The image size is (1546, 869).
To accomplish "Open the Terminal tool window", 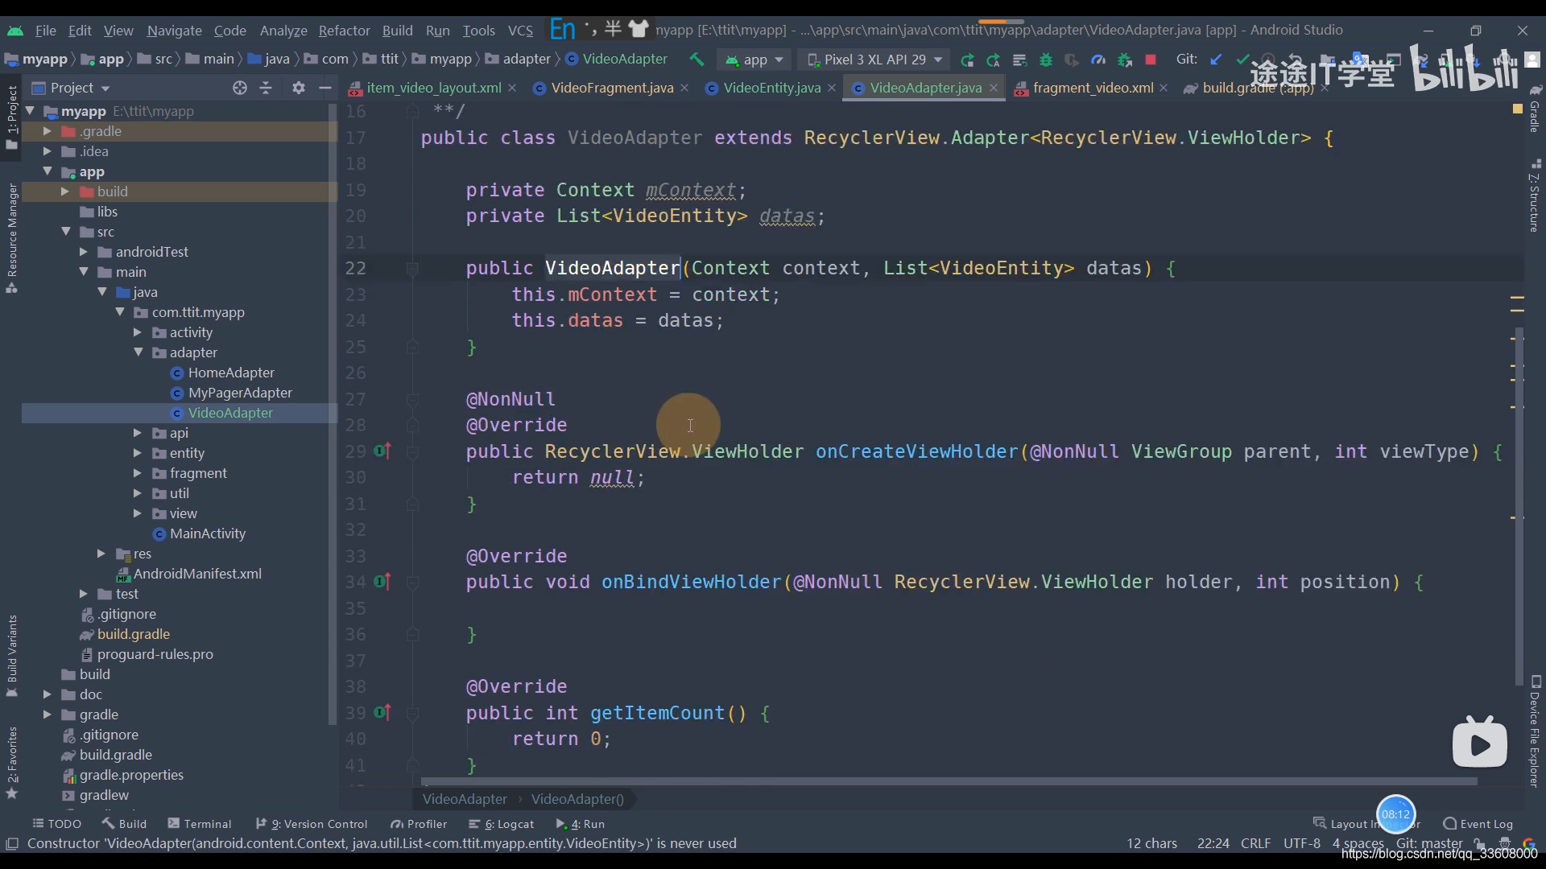I will [200, 824].
